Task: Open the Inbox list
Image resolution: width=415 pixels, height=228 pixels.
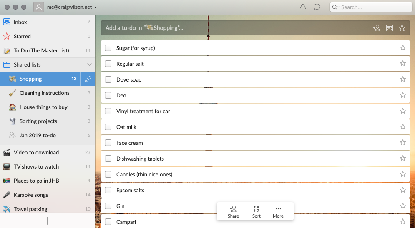Action: coord(20,22)
